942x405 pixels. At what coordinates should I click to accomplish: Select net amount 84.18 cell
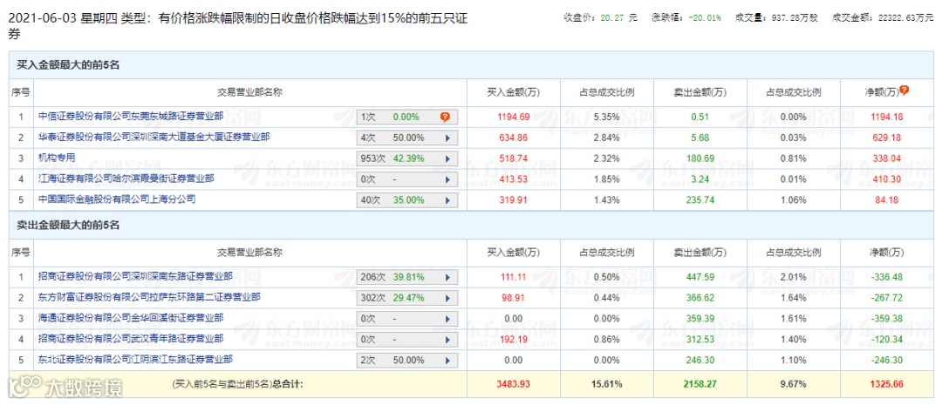tap(887, 199)
